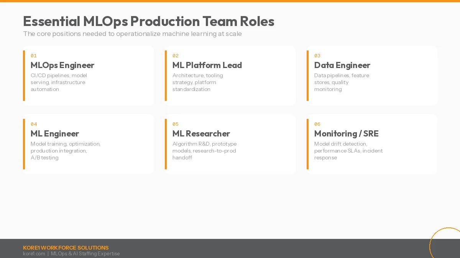Click the subtitle about operationalizing machine learning

pos(133,34)
